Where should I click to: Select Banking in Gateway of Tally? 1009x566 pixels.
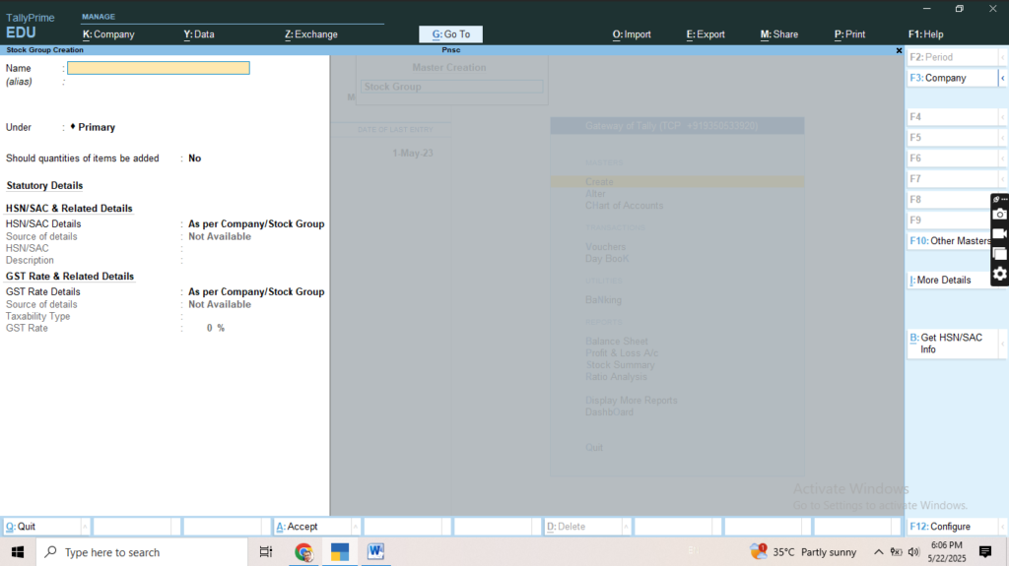point(603,299)
